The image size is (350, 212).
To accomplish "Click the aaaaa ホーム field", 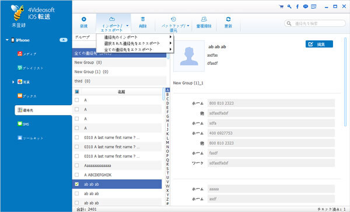I will click(271, 189).
